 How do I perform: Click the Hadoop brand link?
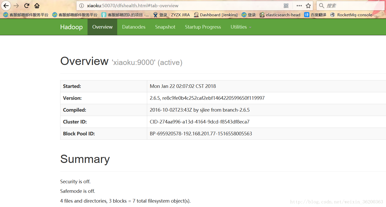pyautogui.click(x=72, y=27)
